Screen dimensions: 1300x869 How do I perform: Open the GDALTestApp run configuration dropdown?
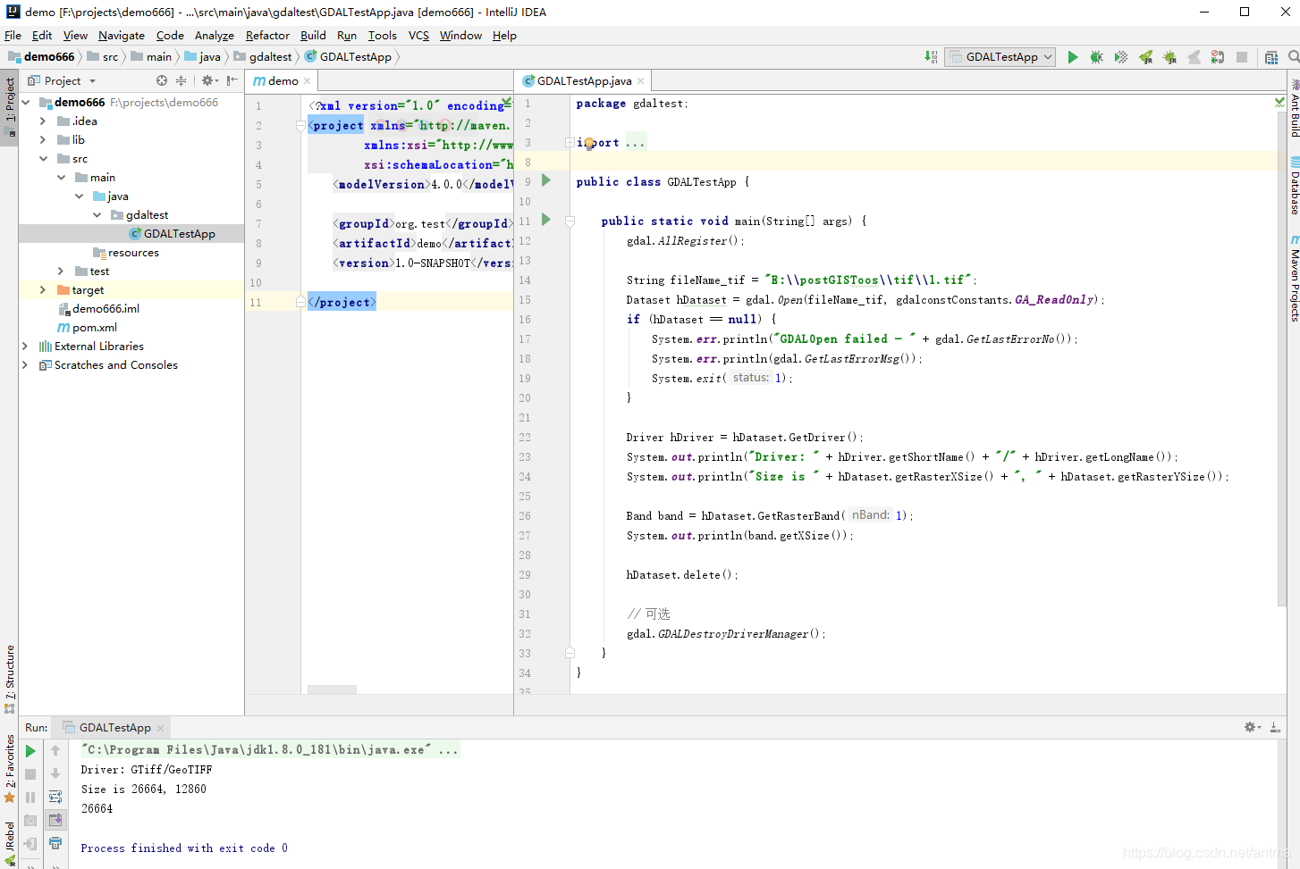(x=1000, y=57)
